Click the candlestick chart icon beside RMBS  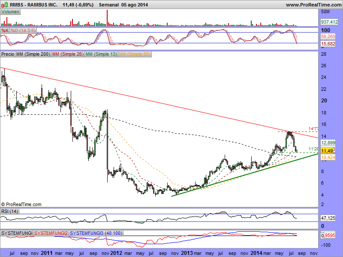pyautogui.click(x=5, y=4)
